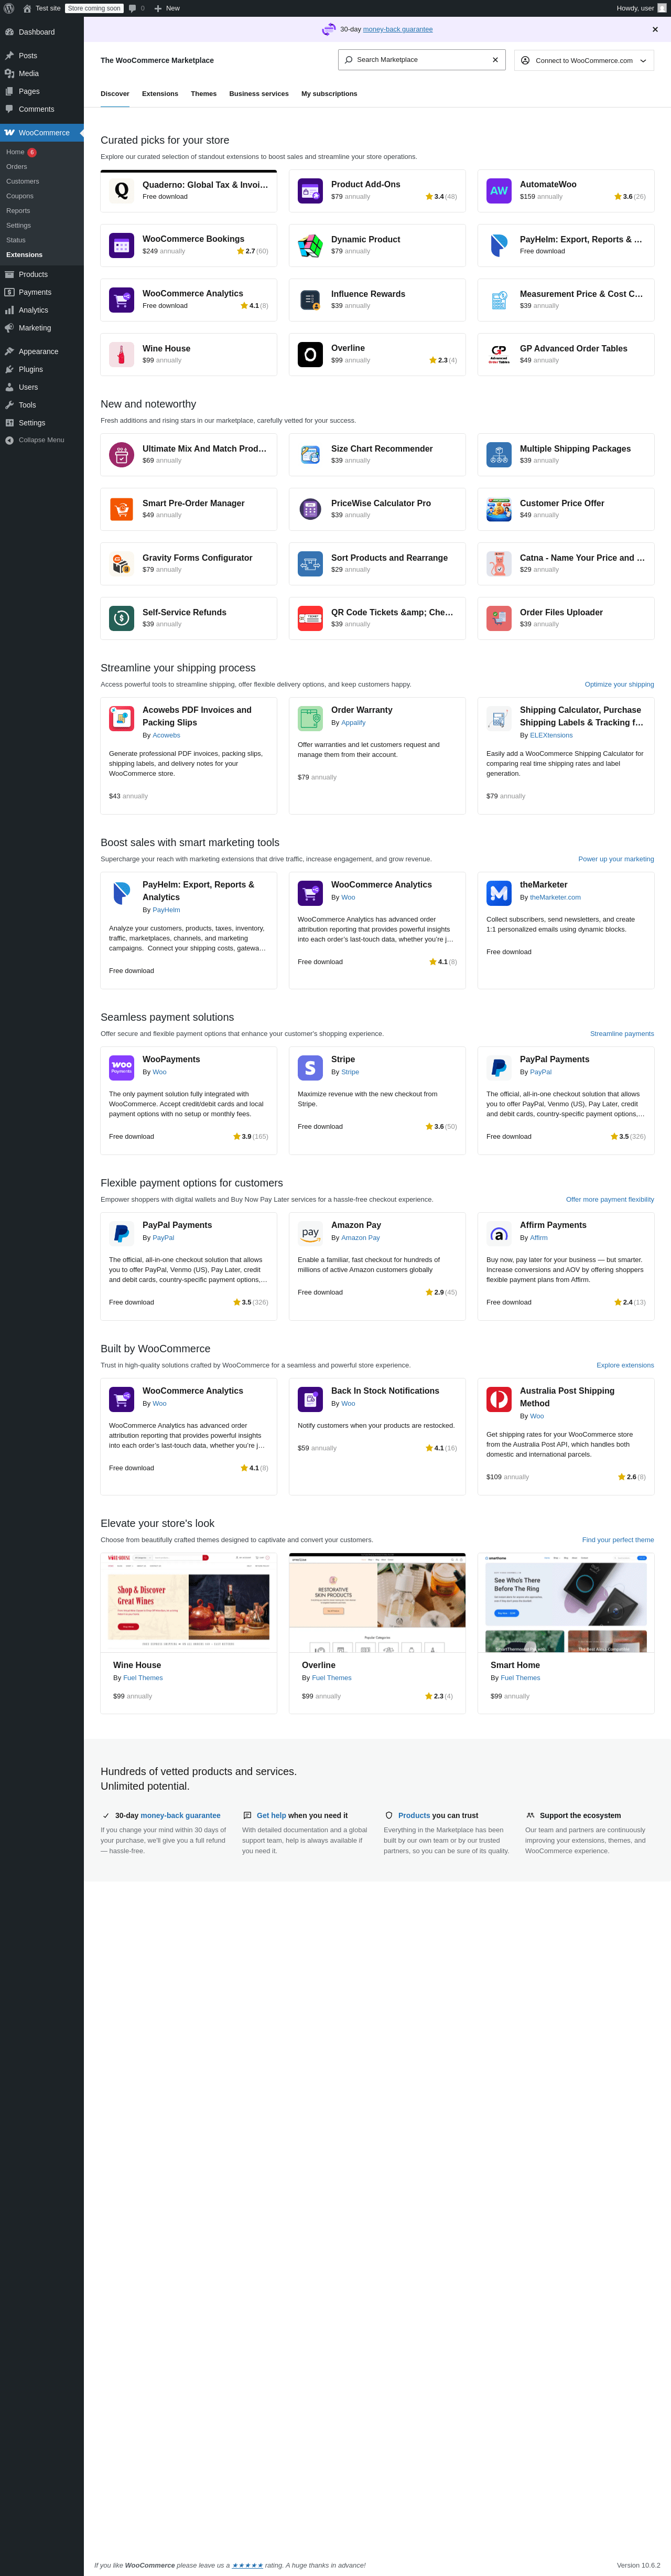
Task: Click the WordPress logo in admin bar
Action: click(9, 8)
